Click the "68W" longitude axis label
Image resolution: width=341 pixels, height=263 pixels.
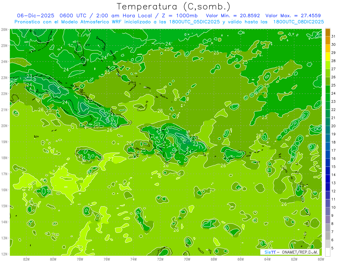(214, 259)
